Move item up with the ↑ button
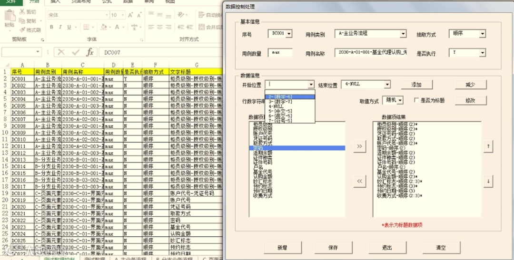Image resolution: width=514 pixels, height=260 pixels. click(488, 146)
